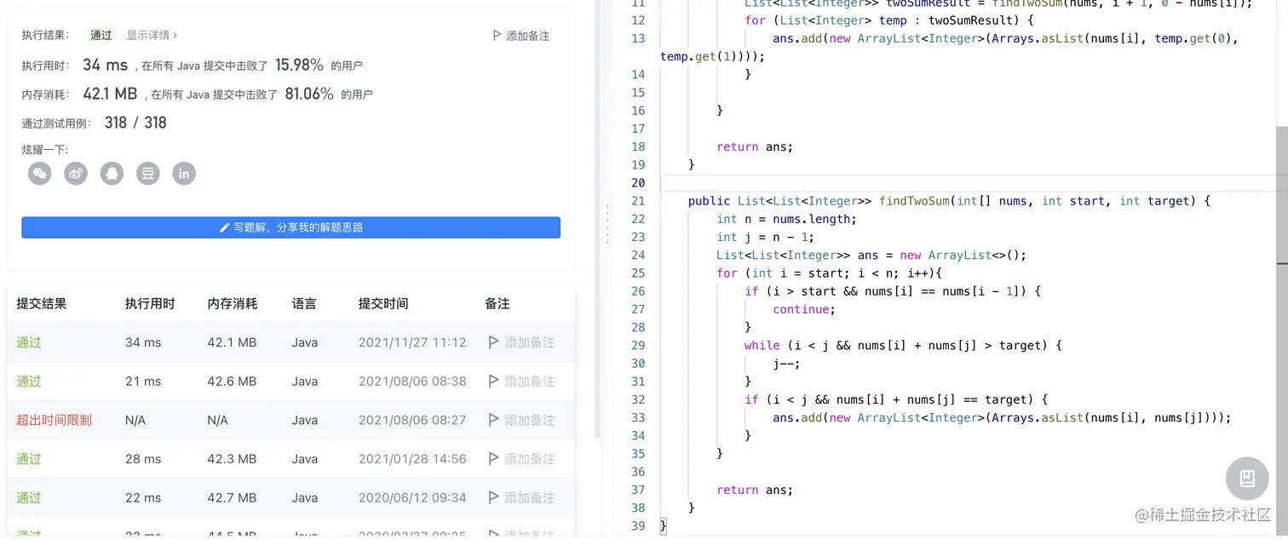Click 语言 column header

click(304, 304)
